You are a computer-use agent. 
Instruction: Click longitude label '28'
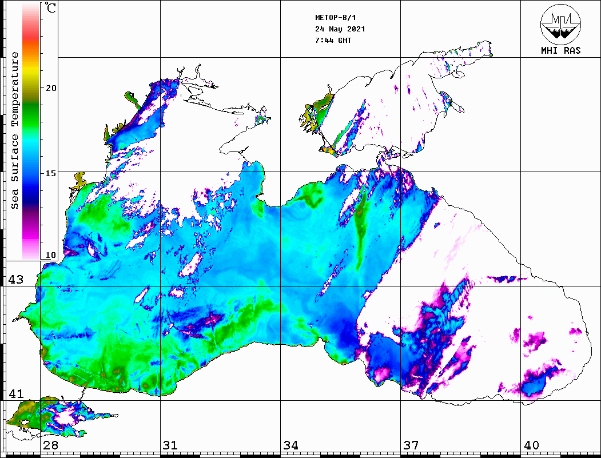pos(50,445)
